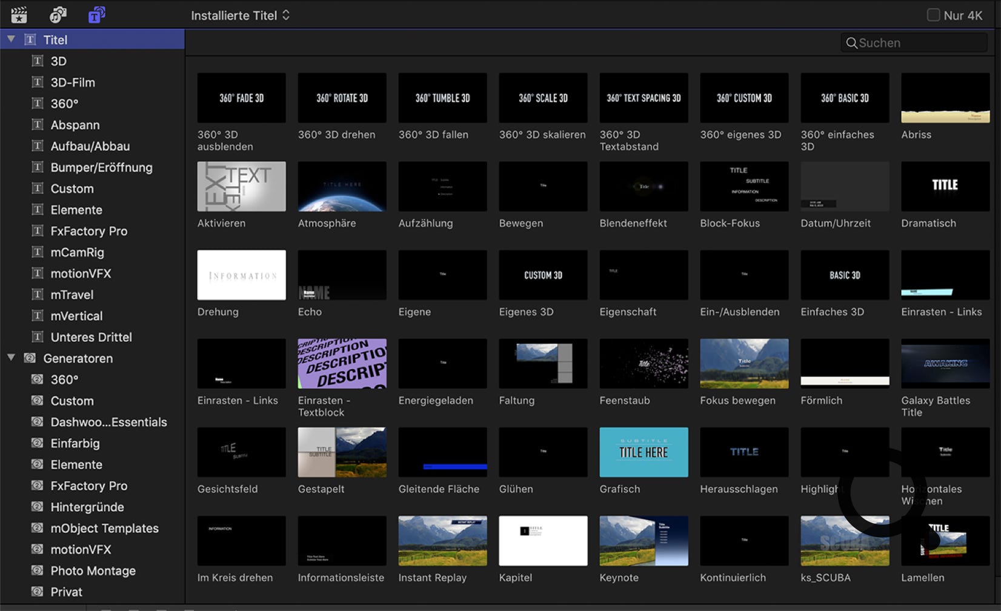Collapse the Titel category triangle

click(11, 39)
